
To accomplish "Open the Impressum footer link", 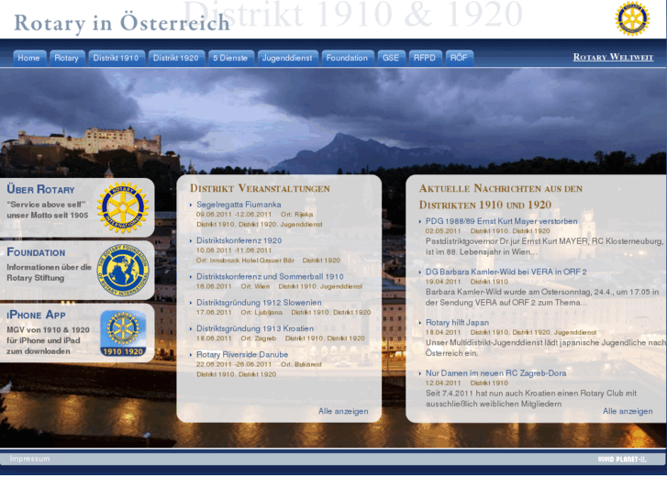I will pyautogui.click(x=29, y=459).
